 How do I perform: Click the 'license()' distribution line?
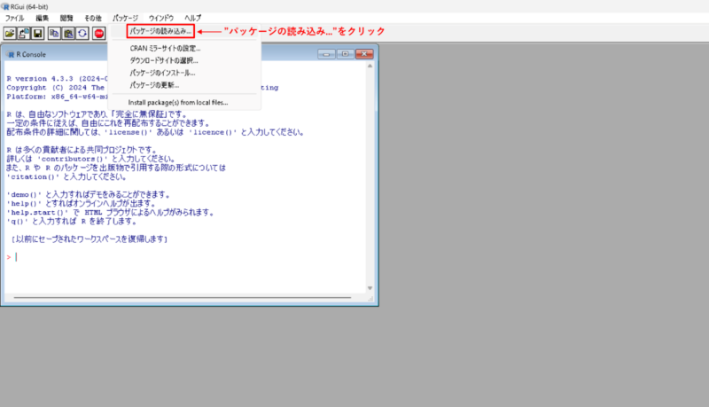(x=155, y=132)
